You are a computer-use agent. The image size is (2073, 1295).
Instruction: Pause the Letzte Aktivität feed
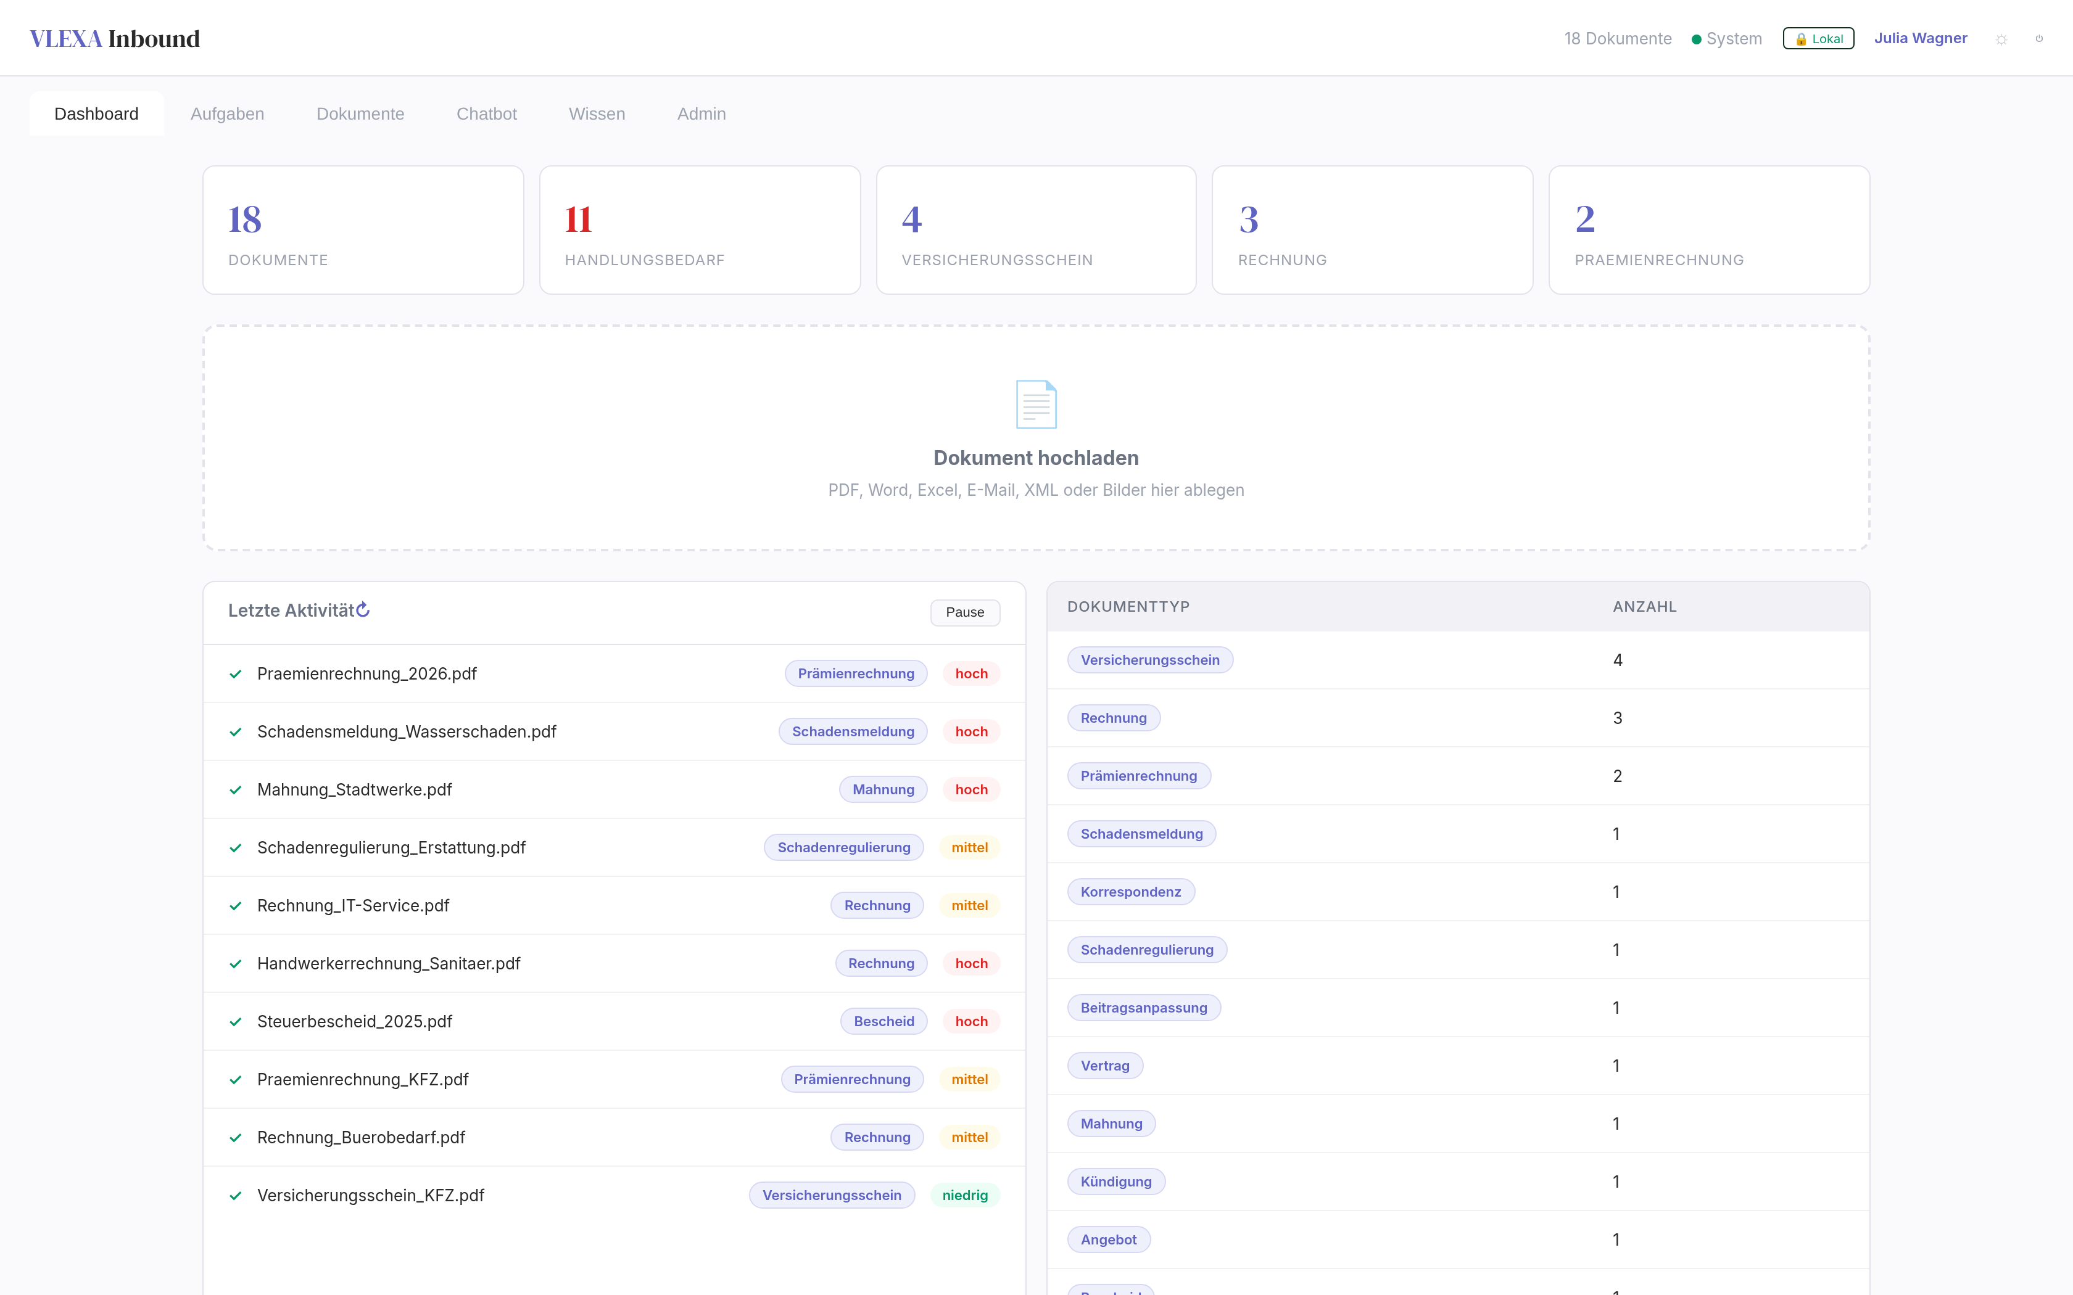964,612
